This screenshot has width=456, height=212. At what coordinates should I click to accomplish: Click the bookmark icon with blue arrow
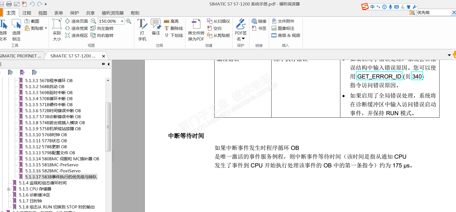[x=22, y=72]
